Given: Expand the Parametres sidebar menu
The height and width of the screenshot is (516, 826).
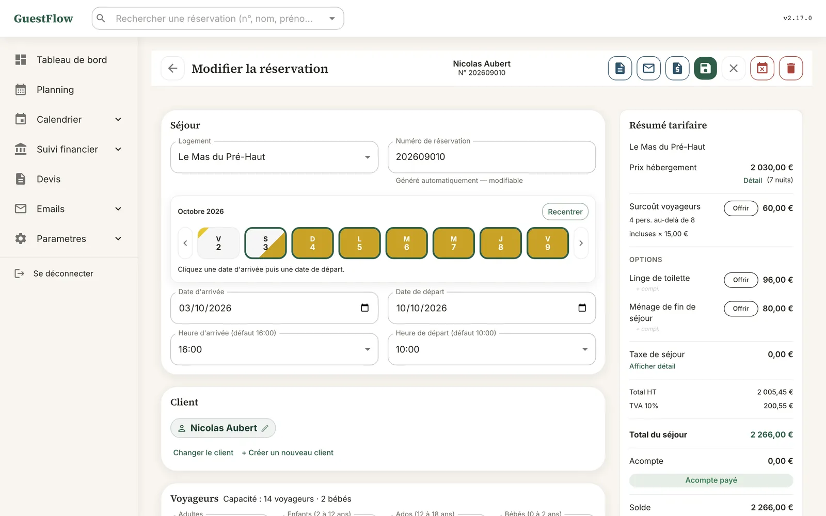Looking at the screenshot, I should pos(118,239).
